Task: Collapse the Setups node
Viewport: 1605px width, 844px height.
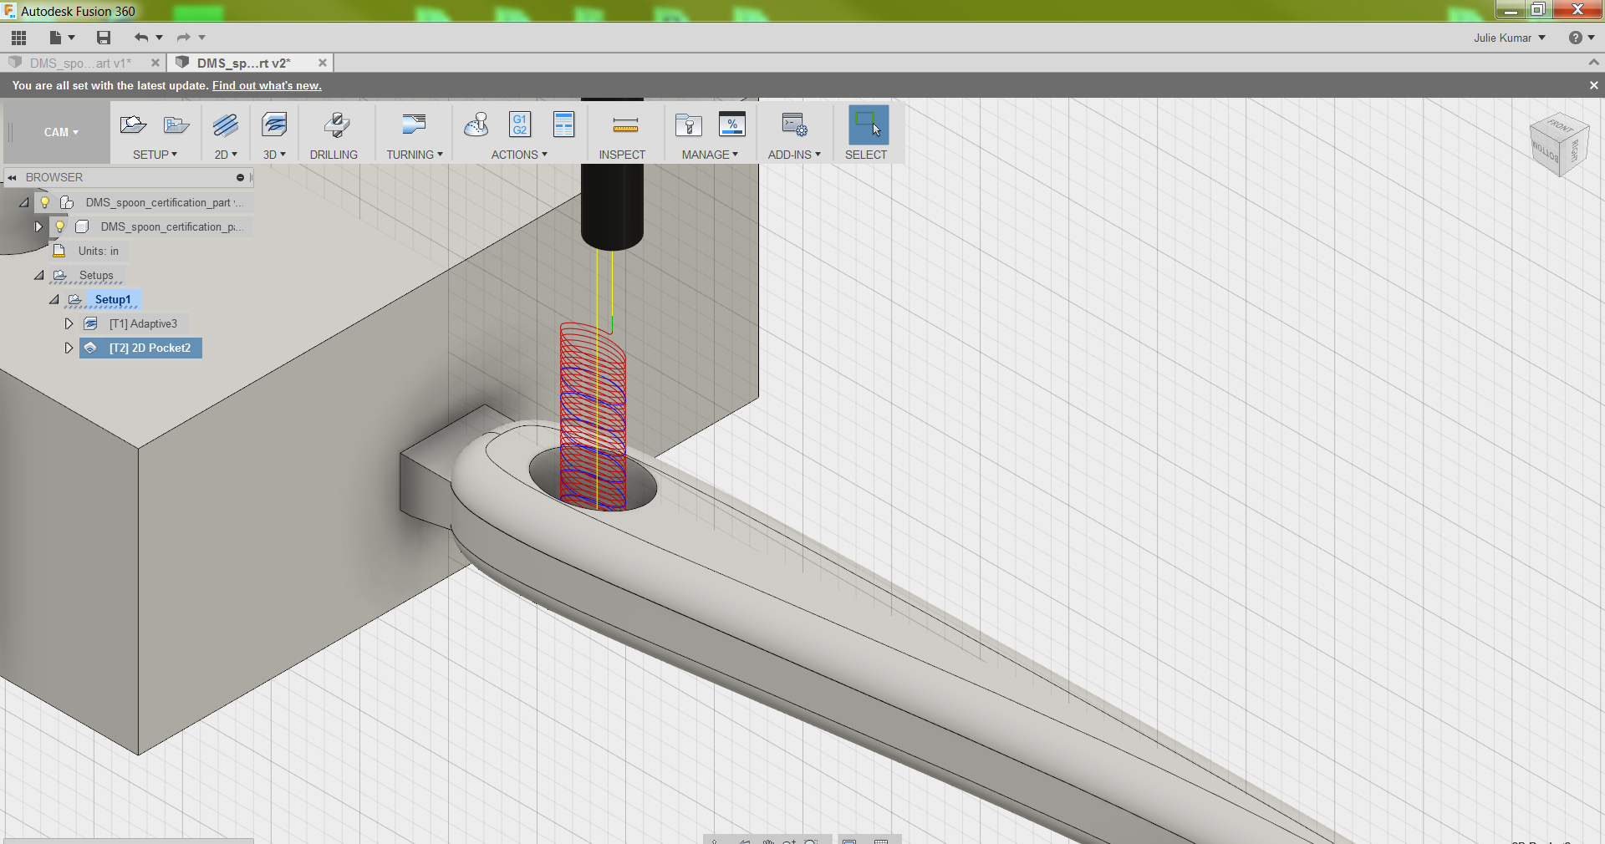Action: [39, 275]
